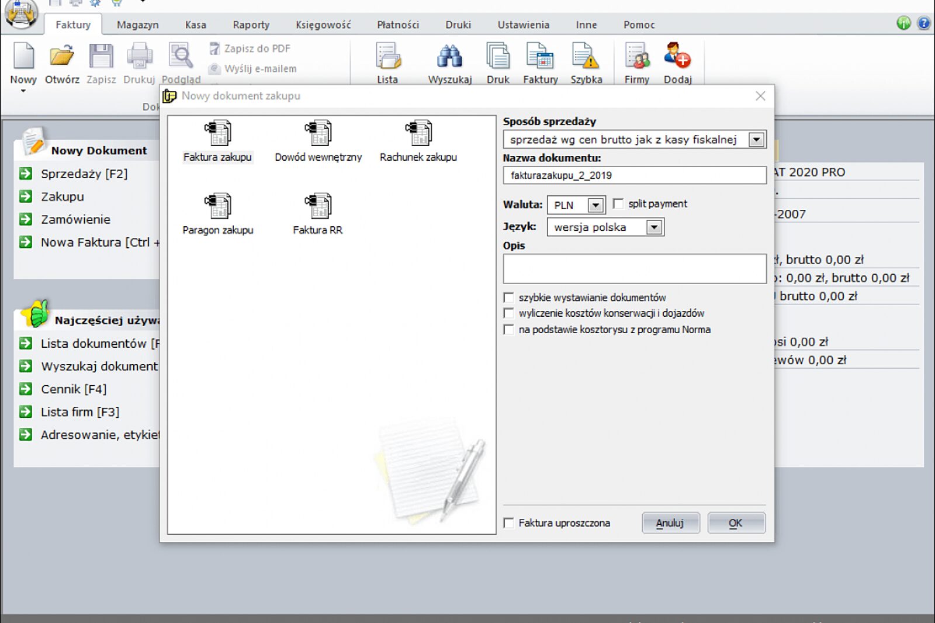Open the Lista documents toolbar icon
This screenshot has height=623, width=935.
tap(387, 57)
